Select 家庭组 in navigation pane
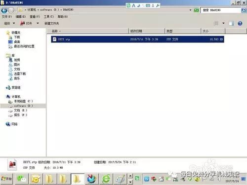 coord(16,87)
